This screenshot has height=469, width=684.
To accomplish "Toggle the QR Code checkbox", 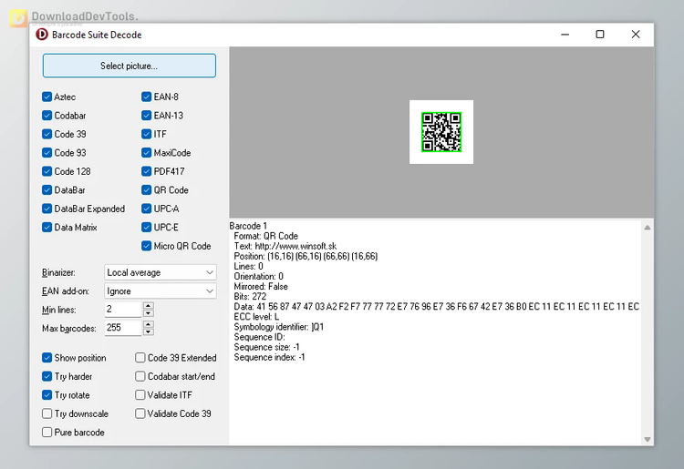I will coord(147,190).
